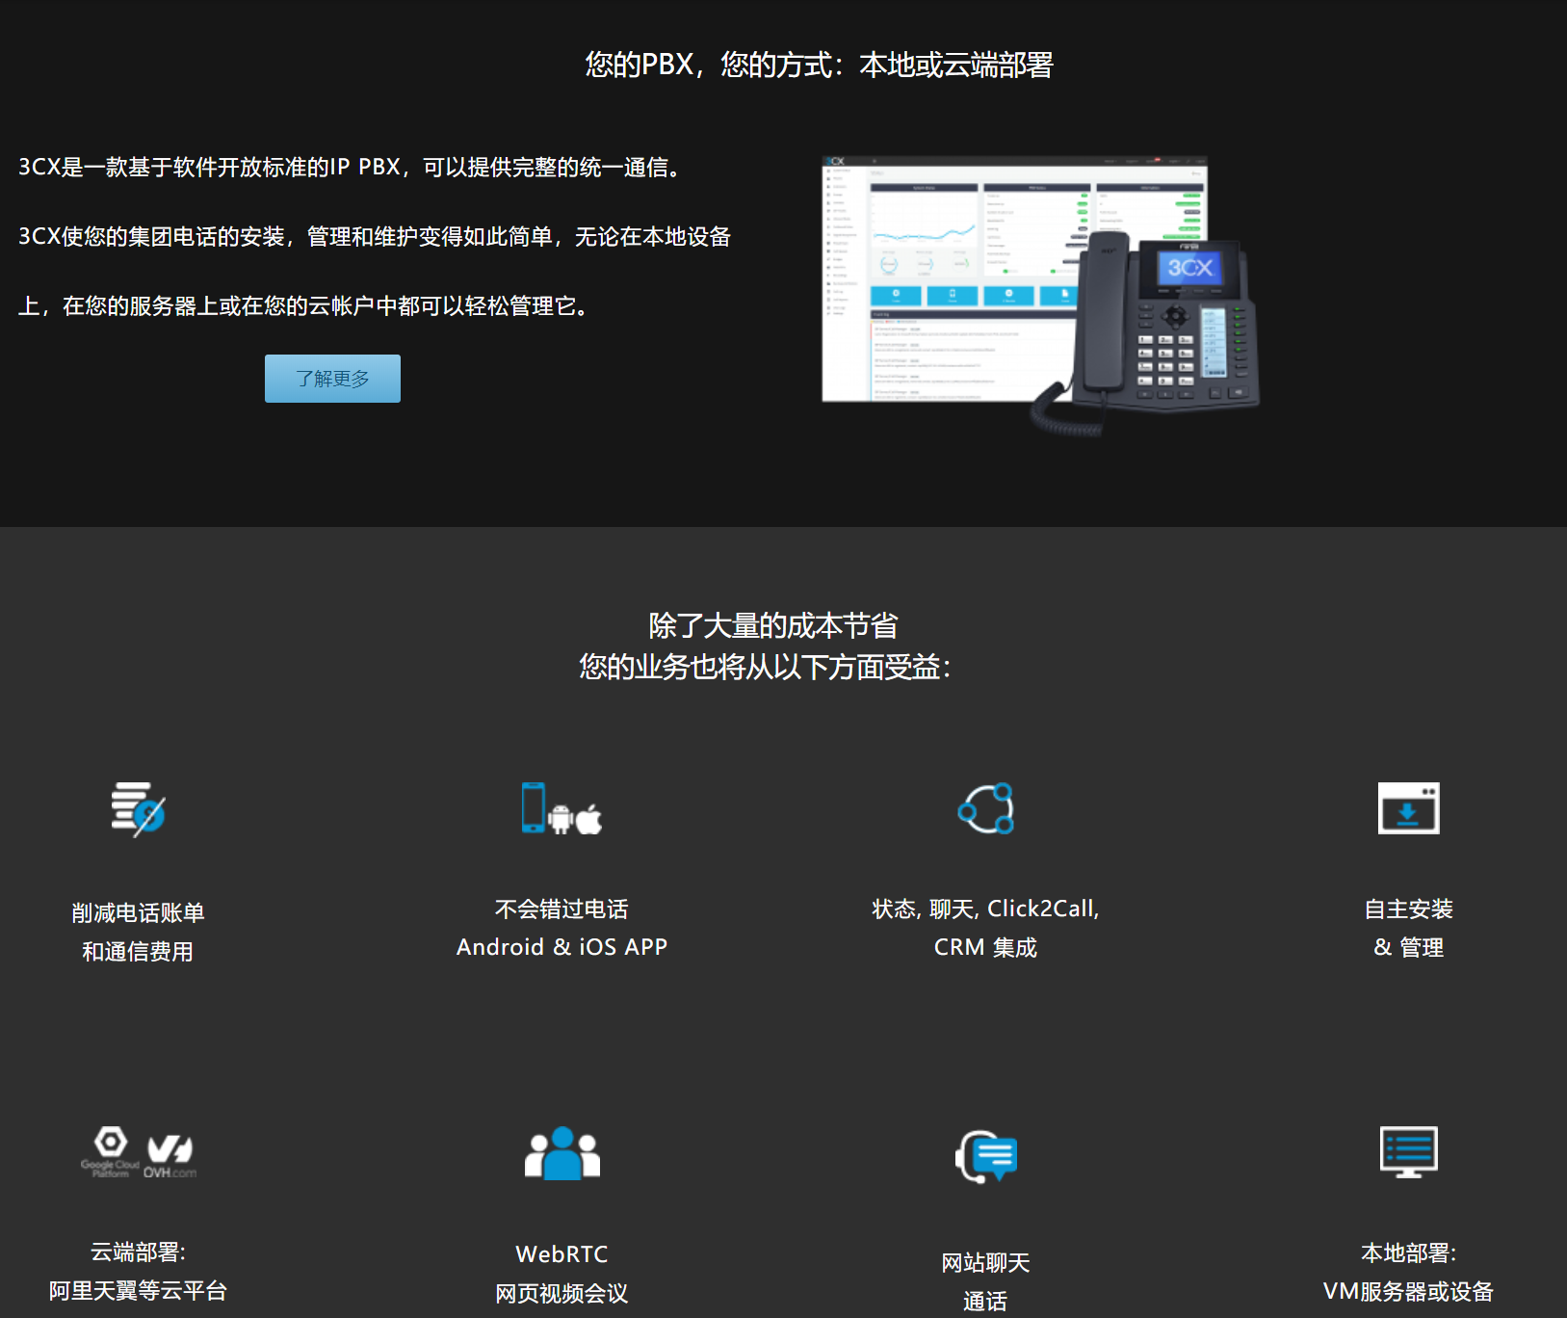
Task: Click the CRM integration share icon
Action: (x=986, y=808)
